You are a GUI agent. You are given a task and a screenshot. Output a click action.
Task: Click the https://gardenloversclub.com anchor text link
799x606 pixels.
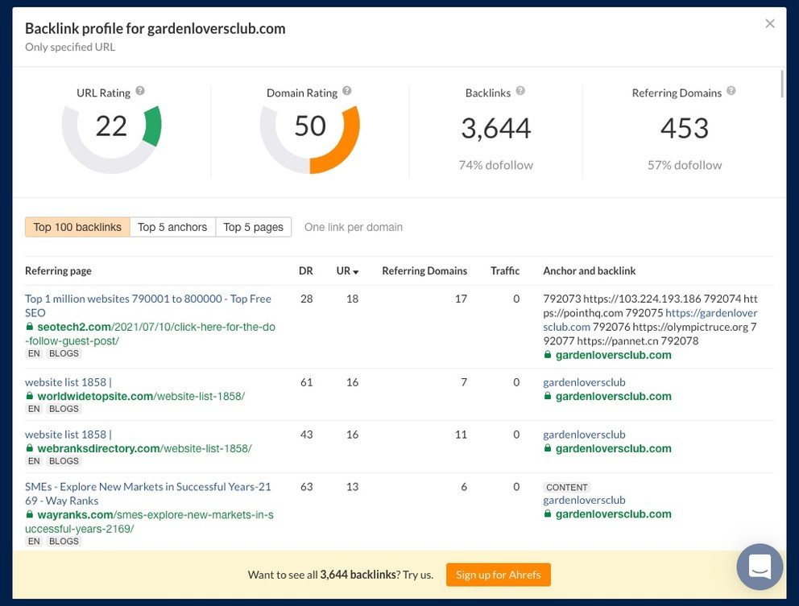point(650,319)
